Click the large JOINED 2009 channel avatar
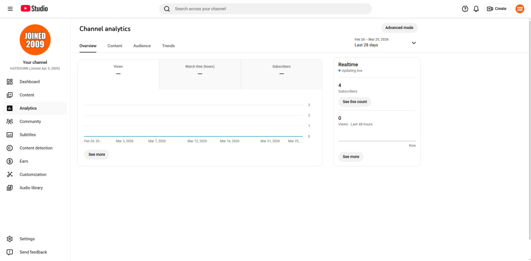Screen dimensions: 531x261 click(x=35, y=40)
